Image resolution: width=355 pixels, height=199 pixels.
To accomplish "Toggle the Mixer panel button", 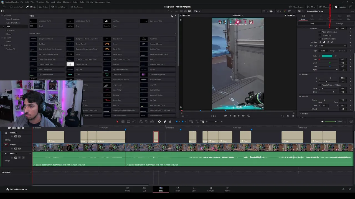I will pyautogui.click(x=311, y=7).
